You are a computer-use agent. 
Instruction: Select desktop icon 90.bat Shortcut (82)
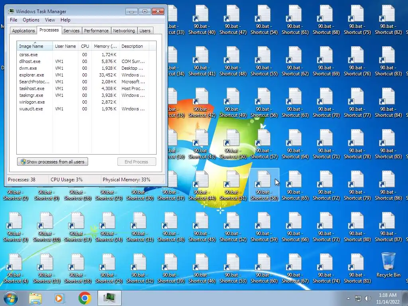coord(388,20)
